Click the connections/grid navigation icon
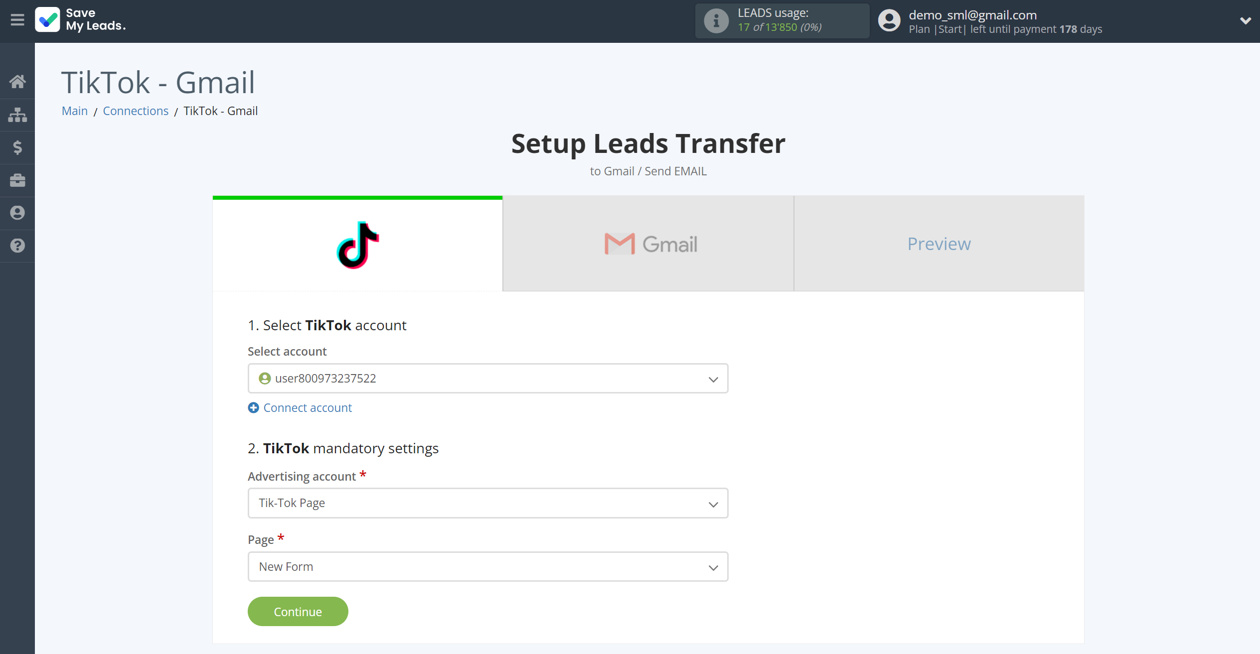Viewport: 1260px width, 654px height. tap(17, 115)
